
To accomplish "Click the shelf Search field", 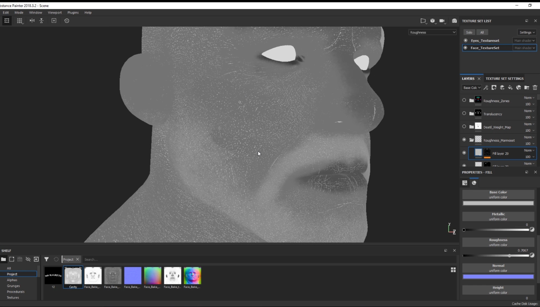I will (269, 259).
